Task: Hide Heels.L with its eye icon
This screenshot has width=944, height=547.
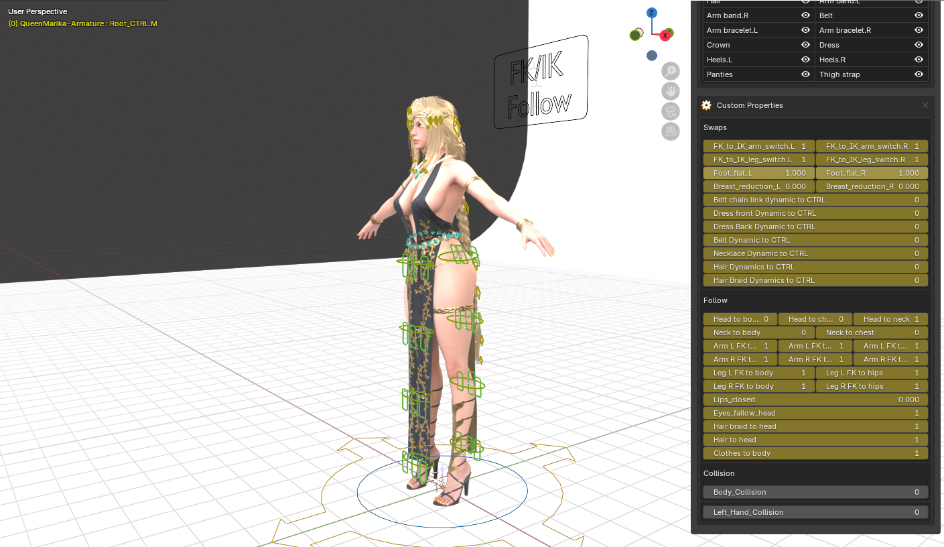Action: coord(806,60)
